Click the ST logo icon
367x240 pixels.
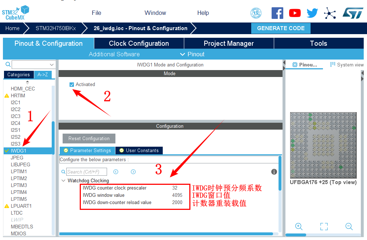(352, 13)
